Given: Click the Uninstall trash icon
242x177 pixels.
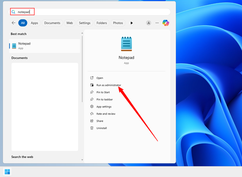Looking at the screenshot, I should tap(92, 128).
